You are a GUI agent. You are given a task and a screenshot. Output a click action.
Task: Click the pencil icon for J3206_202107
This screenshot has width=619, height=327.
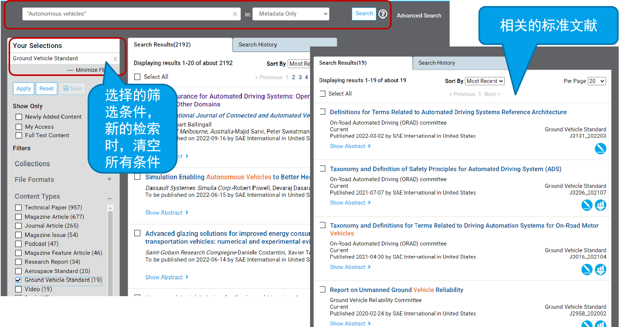pos(587,205)
